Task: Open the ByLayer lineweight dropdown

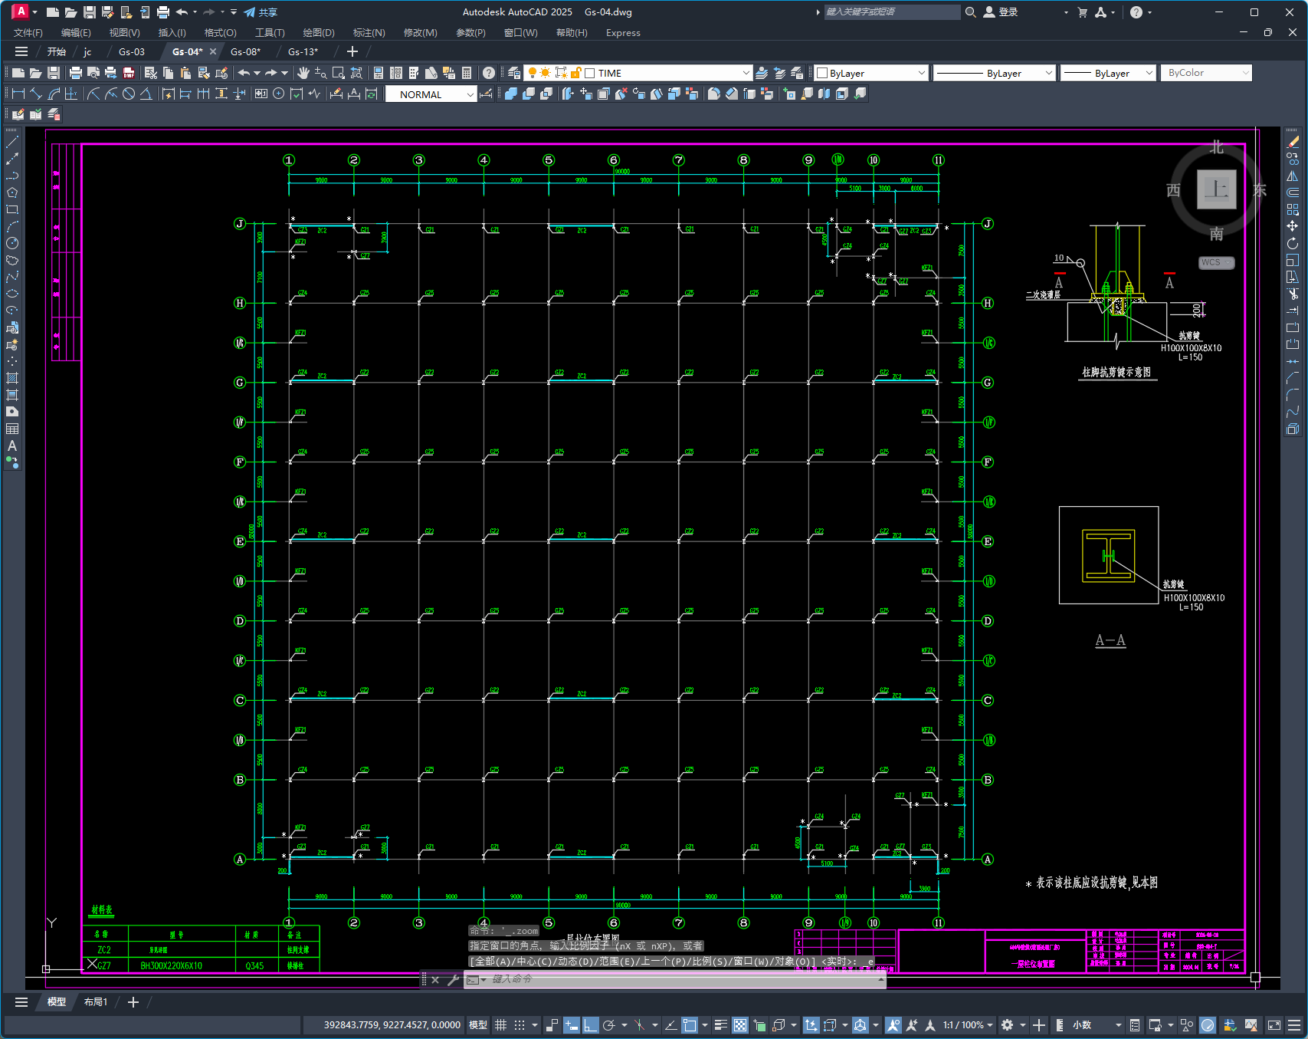Action: 1149,73
